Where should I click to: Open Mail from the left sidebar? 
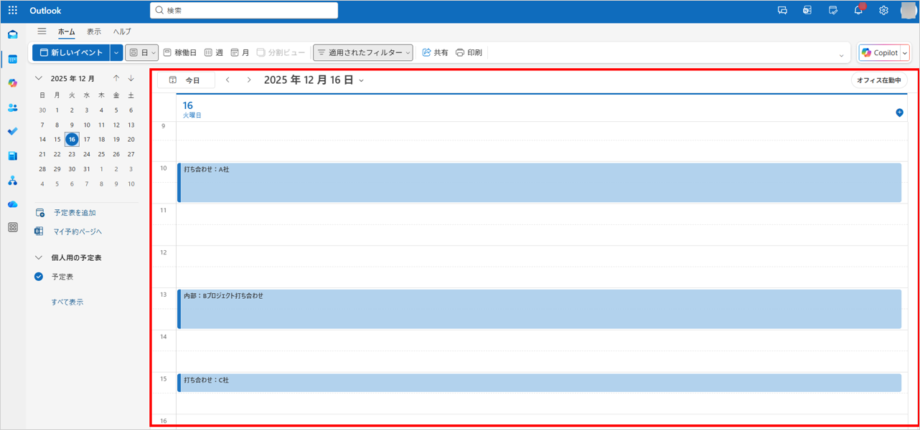[13, 34]
